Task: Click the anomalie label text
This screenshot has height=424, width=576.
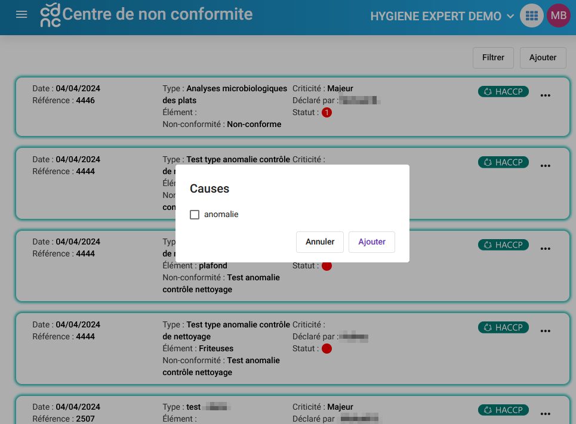Action: click(x=221, y=215)
